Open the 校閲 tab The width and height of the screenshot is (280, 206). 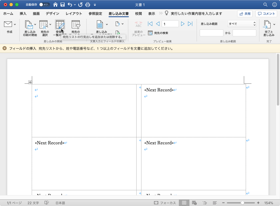(138, 14)
